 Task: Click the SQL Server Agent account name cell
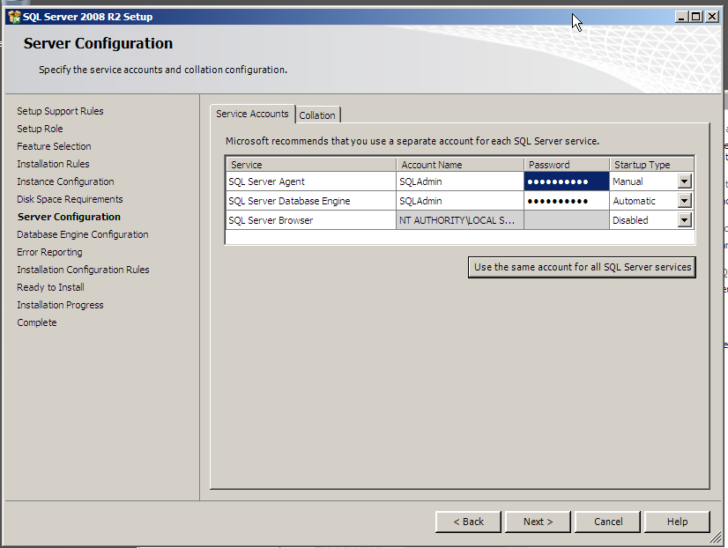[x=460, y=181]
